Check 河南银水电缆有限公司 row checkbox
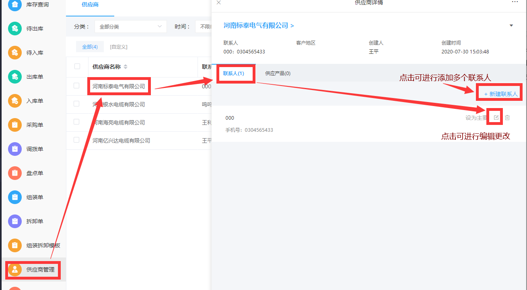 [x=76, y=104]
